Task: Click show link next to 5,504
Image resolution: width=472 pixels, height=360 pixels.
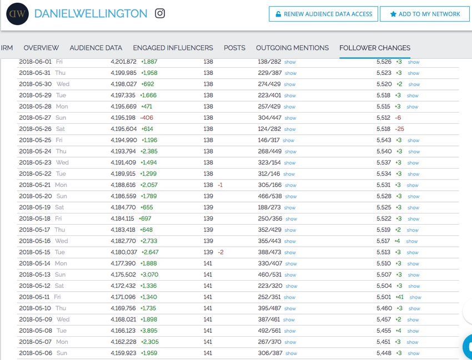Action: 414,286
